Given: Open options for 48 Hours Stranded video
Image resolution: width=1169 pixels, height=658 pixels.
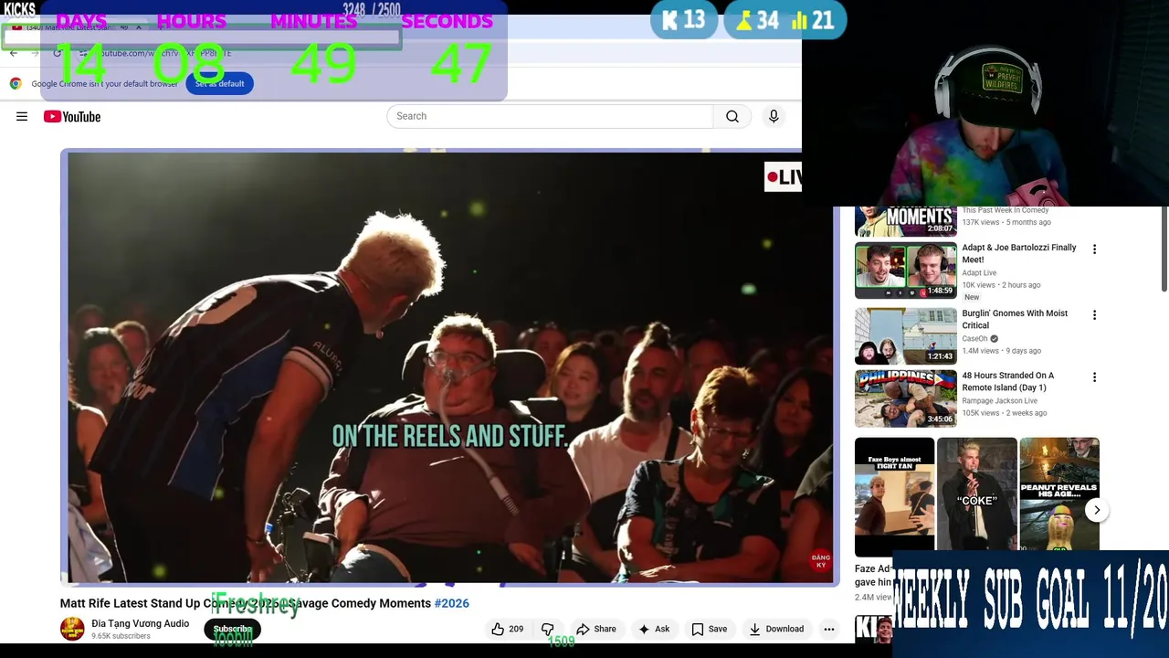Looking at the screenshot, I should [1094, 377].
